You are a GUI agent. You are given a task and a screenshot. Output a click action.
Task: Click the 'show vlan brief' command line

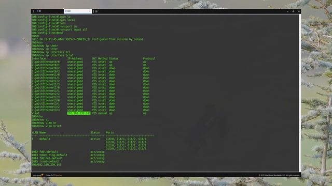coord(46,126)
